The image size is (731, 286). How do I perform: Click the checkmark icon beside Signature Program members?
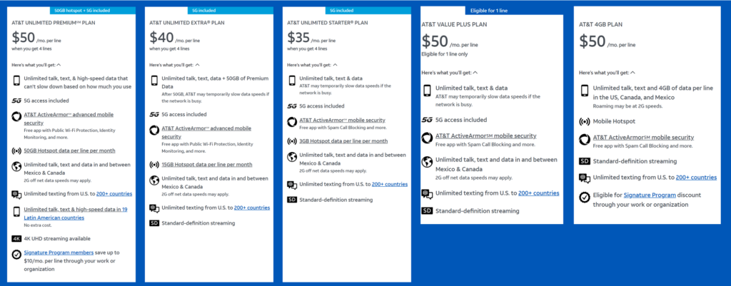17,255
